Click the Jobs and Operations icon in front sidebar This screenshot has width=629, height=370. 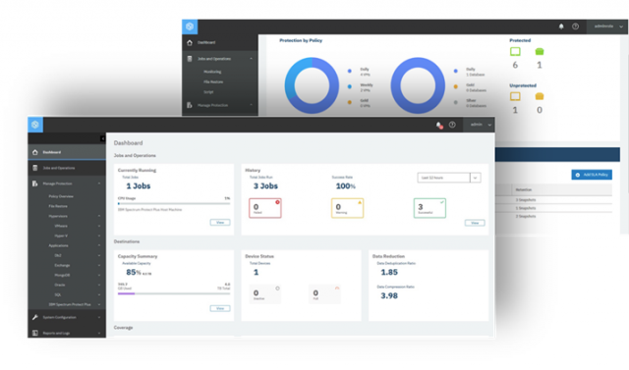coord(35,168)
